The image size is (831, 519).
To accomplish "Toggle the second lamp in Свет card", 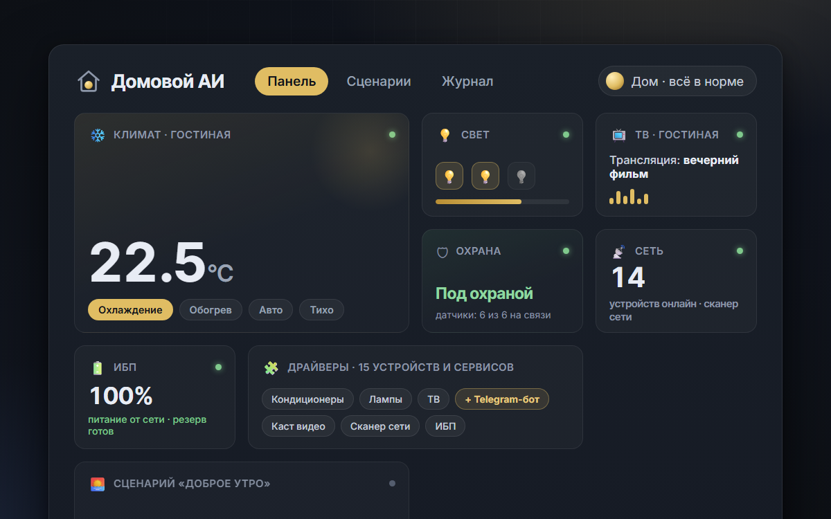I will click(485, 176).
